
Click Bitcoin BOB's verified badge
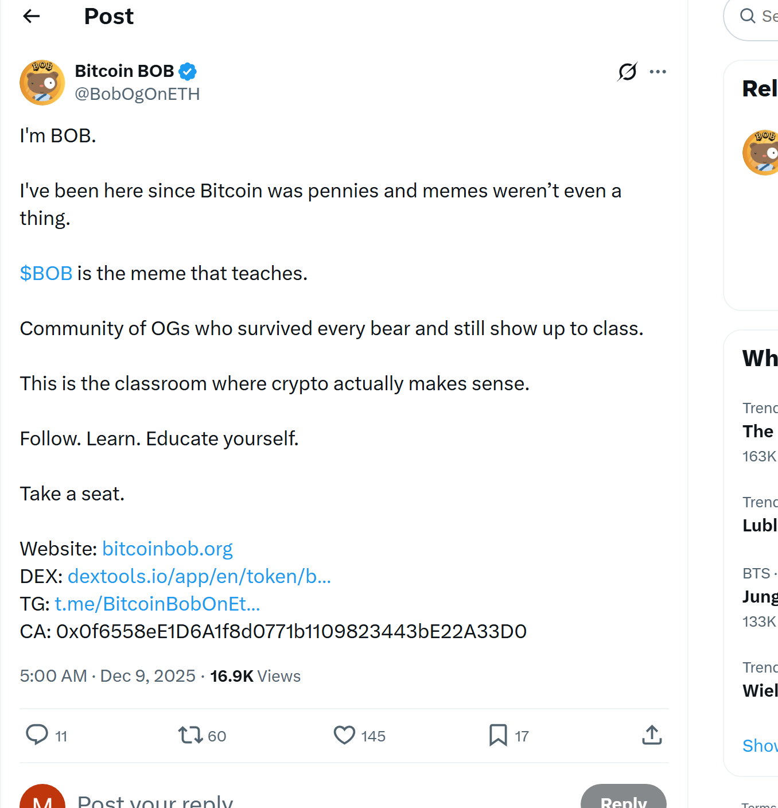click(x=188, y=71)
